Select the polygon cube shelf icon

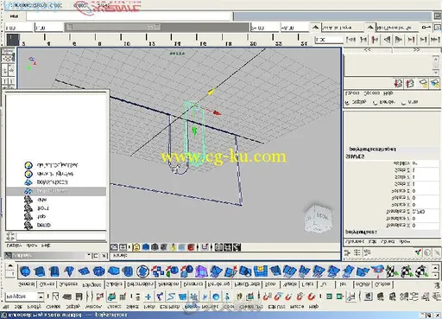click(40, 271)
